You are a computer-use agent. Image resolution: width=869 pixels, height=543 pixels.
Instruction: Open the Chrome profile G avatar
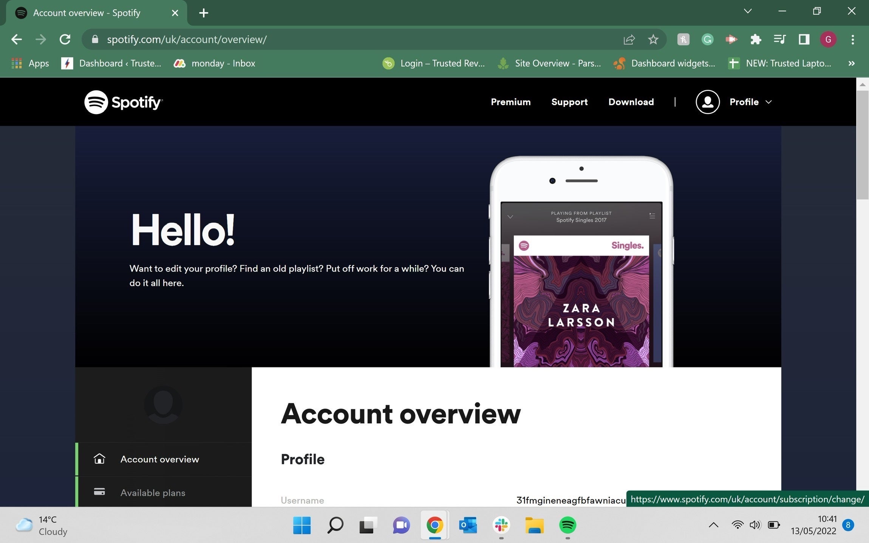pos(828,39)
